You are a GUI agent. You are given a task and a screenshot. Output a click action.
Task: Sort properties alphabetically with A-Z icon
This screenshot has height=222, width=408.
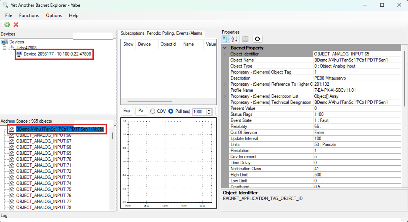[234, 39]
